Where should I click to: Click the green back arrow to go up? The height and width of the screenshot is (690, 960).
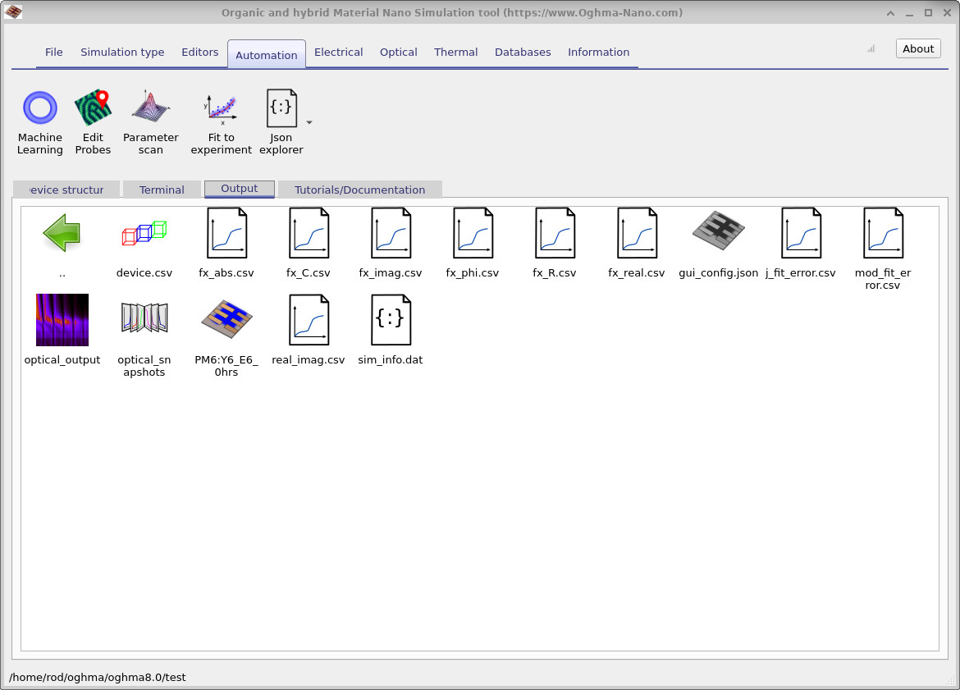coord(62,232)
